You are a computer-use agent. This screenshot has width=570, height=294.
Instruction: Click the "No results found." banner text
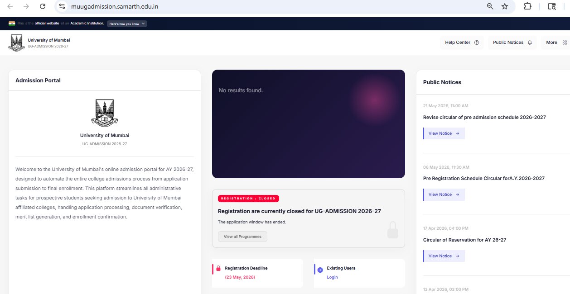[x=241, y=90]
